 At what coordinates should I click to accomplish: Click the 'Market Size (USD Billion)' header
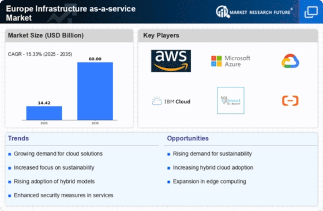[x=46, y=35]
